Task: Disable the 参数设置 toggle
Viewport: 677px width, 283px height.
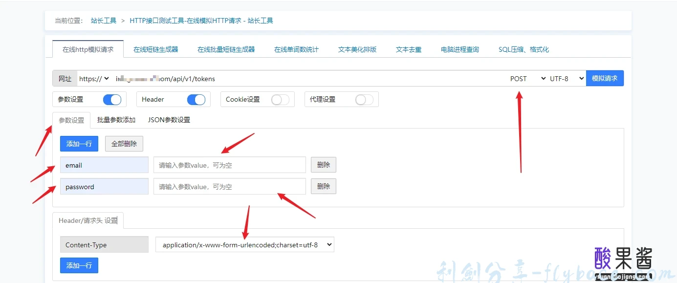Action: [112, 99]
